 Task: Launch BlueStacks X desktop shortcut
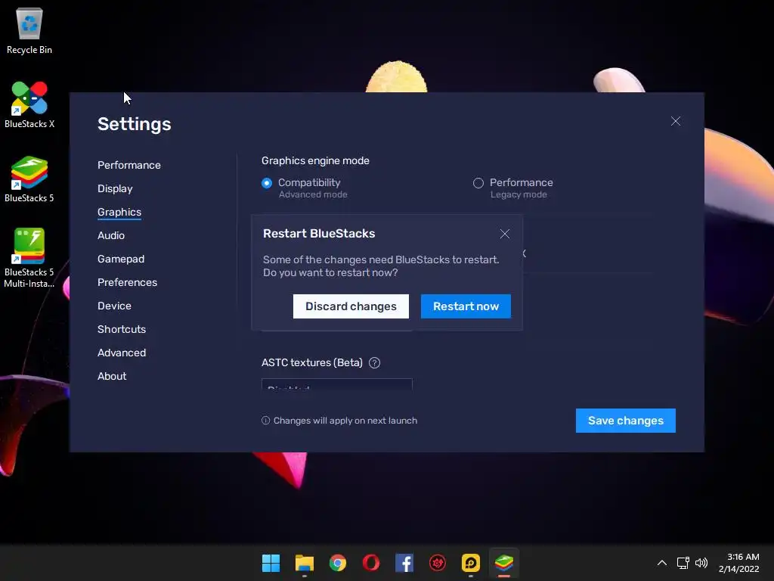(29, 104)
